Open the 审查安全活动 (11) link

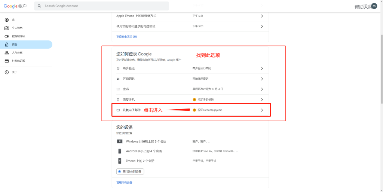[x=126, y=37]
